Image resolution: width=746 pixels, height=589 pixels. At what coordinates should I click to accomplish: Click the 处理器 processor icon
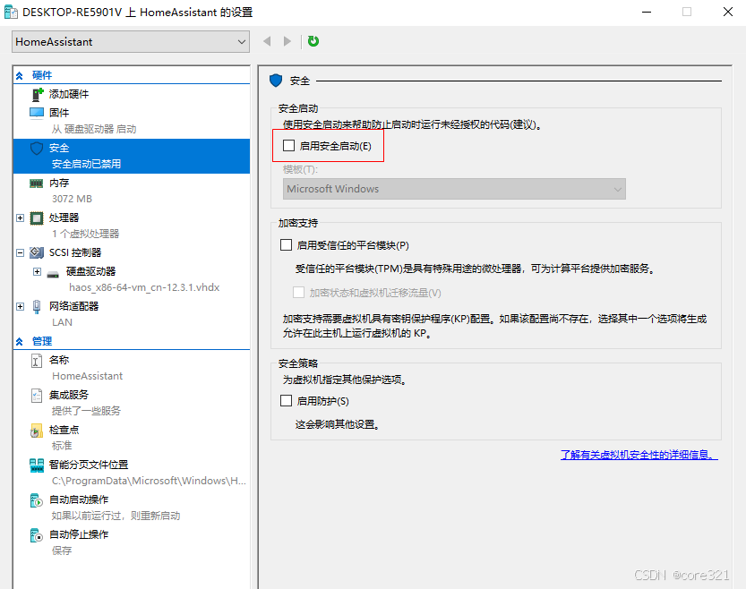point(37,218)
